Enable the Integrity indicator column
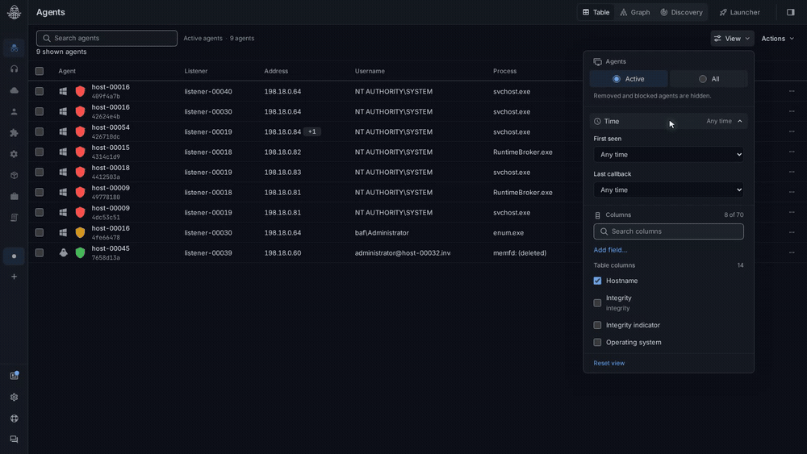Image resolution: width=807 pixels, height=454 pixels. pyautogui.click(x=597, y=325)
